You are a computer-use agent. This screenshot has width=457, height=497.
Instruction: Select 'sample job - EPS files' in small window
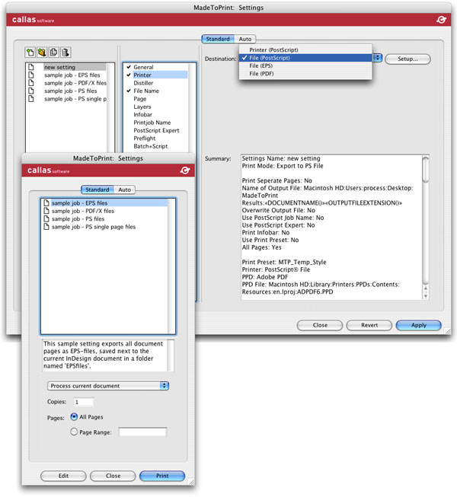(105, 203)
